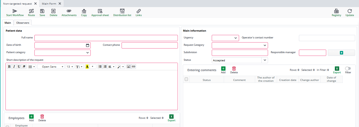Toggle bold formatting in description editor
This screenshot has height=127, width=359.
9,66
